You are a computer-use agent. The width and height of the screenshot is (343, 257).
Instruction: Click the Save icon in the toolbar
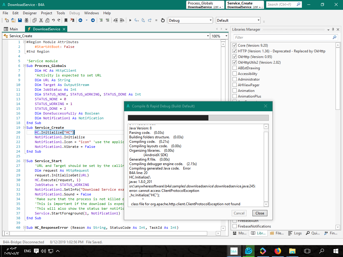(20, 20)
